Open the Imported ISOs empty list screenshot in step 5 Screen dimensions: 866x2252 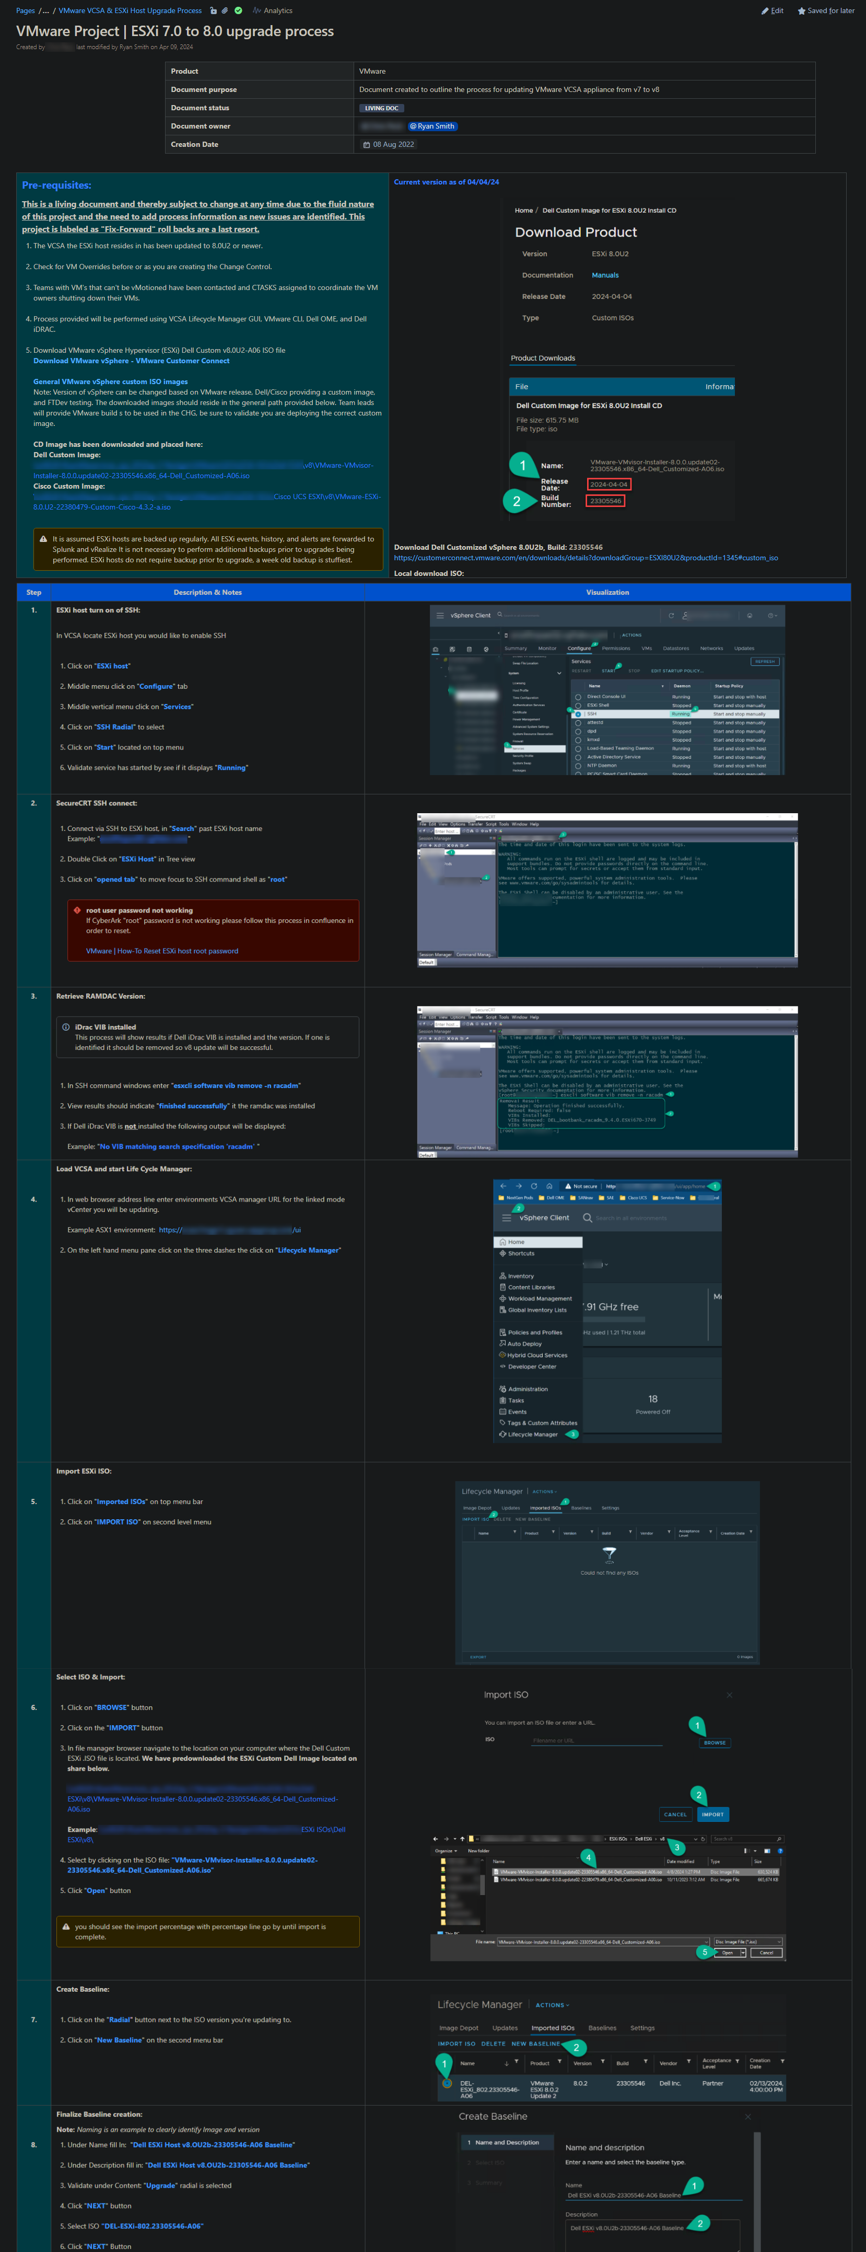tap(607, 1573)
